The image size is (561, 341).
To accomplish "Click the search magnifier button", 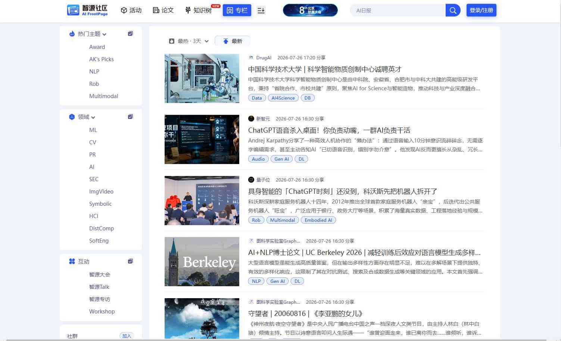I will click(x=453, y=10).
